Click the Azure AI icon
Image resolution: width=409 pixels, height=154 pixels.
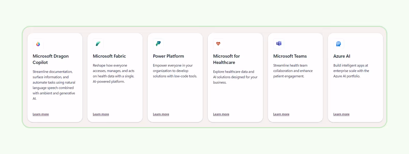pos(339,44)
